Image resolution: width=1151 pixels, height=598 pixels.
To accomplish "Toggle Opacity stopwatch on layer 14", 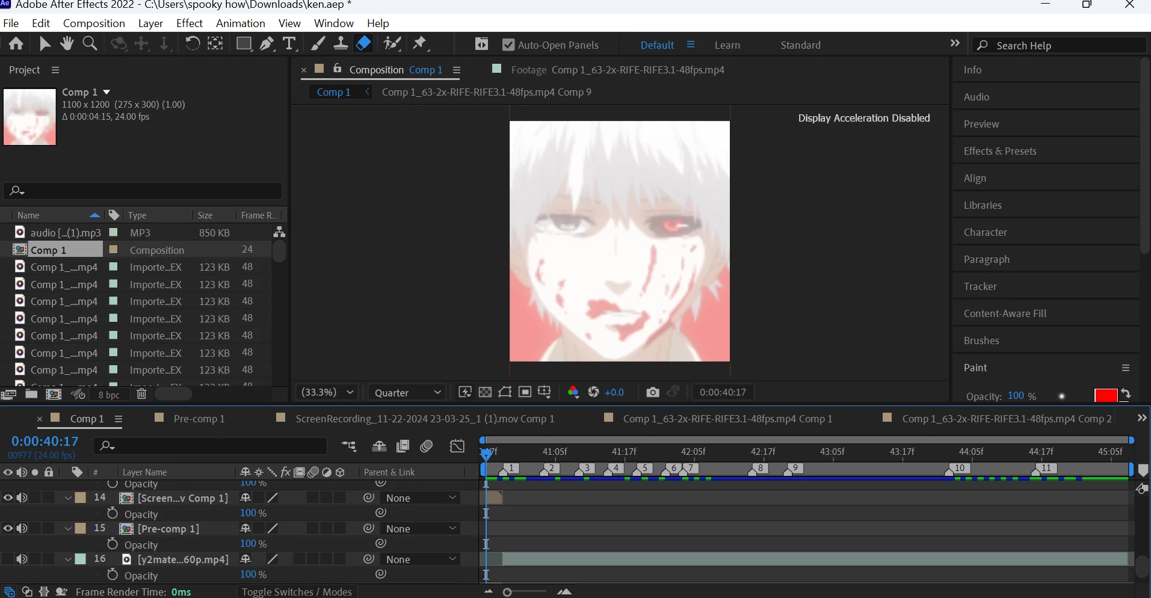I will tap(113, 513).
